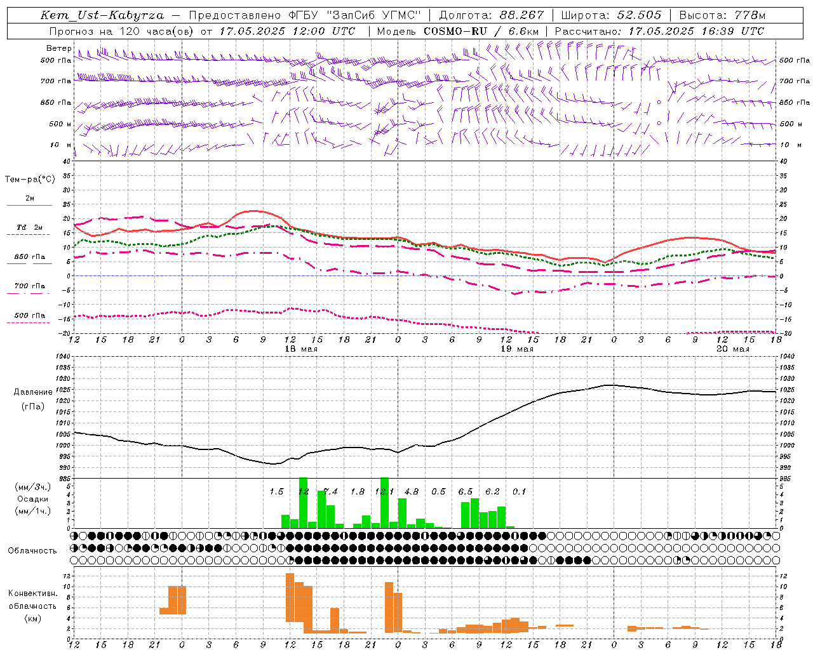Click the Конвективн. convective cloud label

point(33,594)
